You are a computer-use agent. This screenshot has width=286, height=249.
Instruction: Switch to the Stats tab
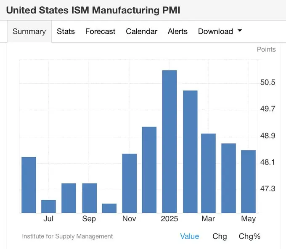tap(66, 32)
